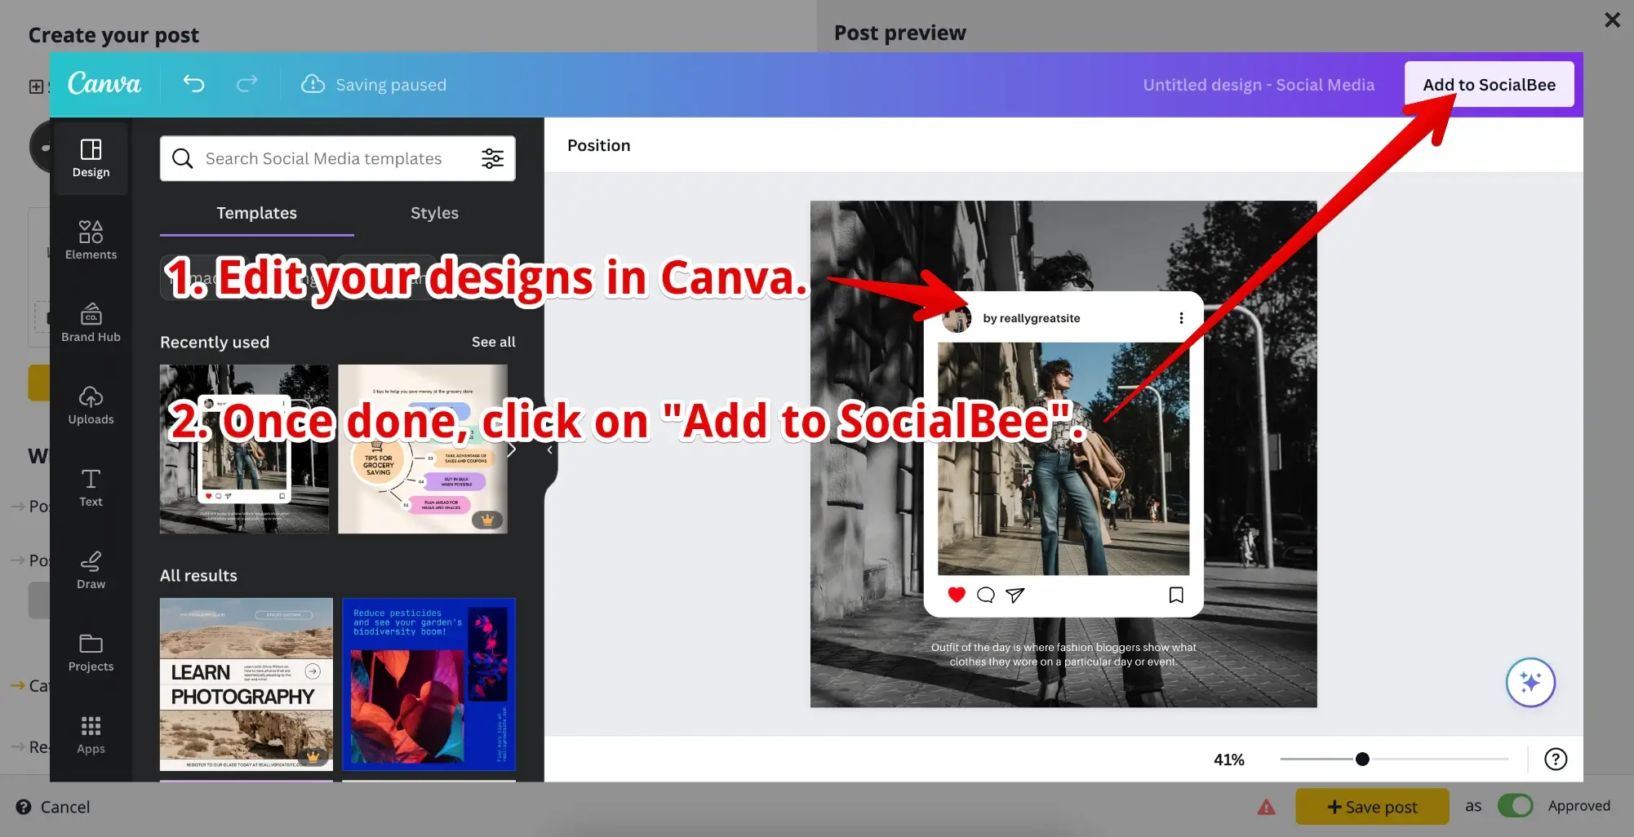
Task: Select the Tips for Grocery Saving template
Action: click(422, 449)
